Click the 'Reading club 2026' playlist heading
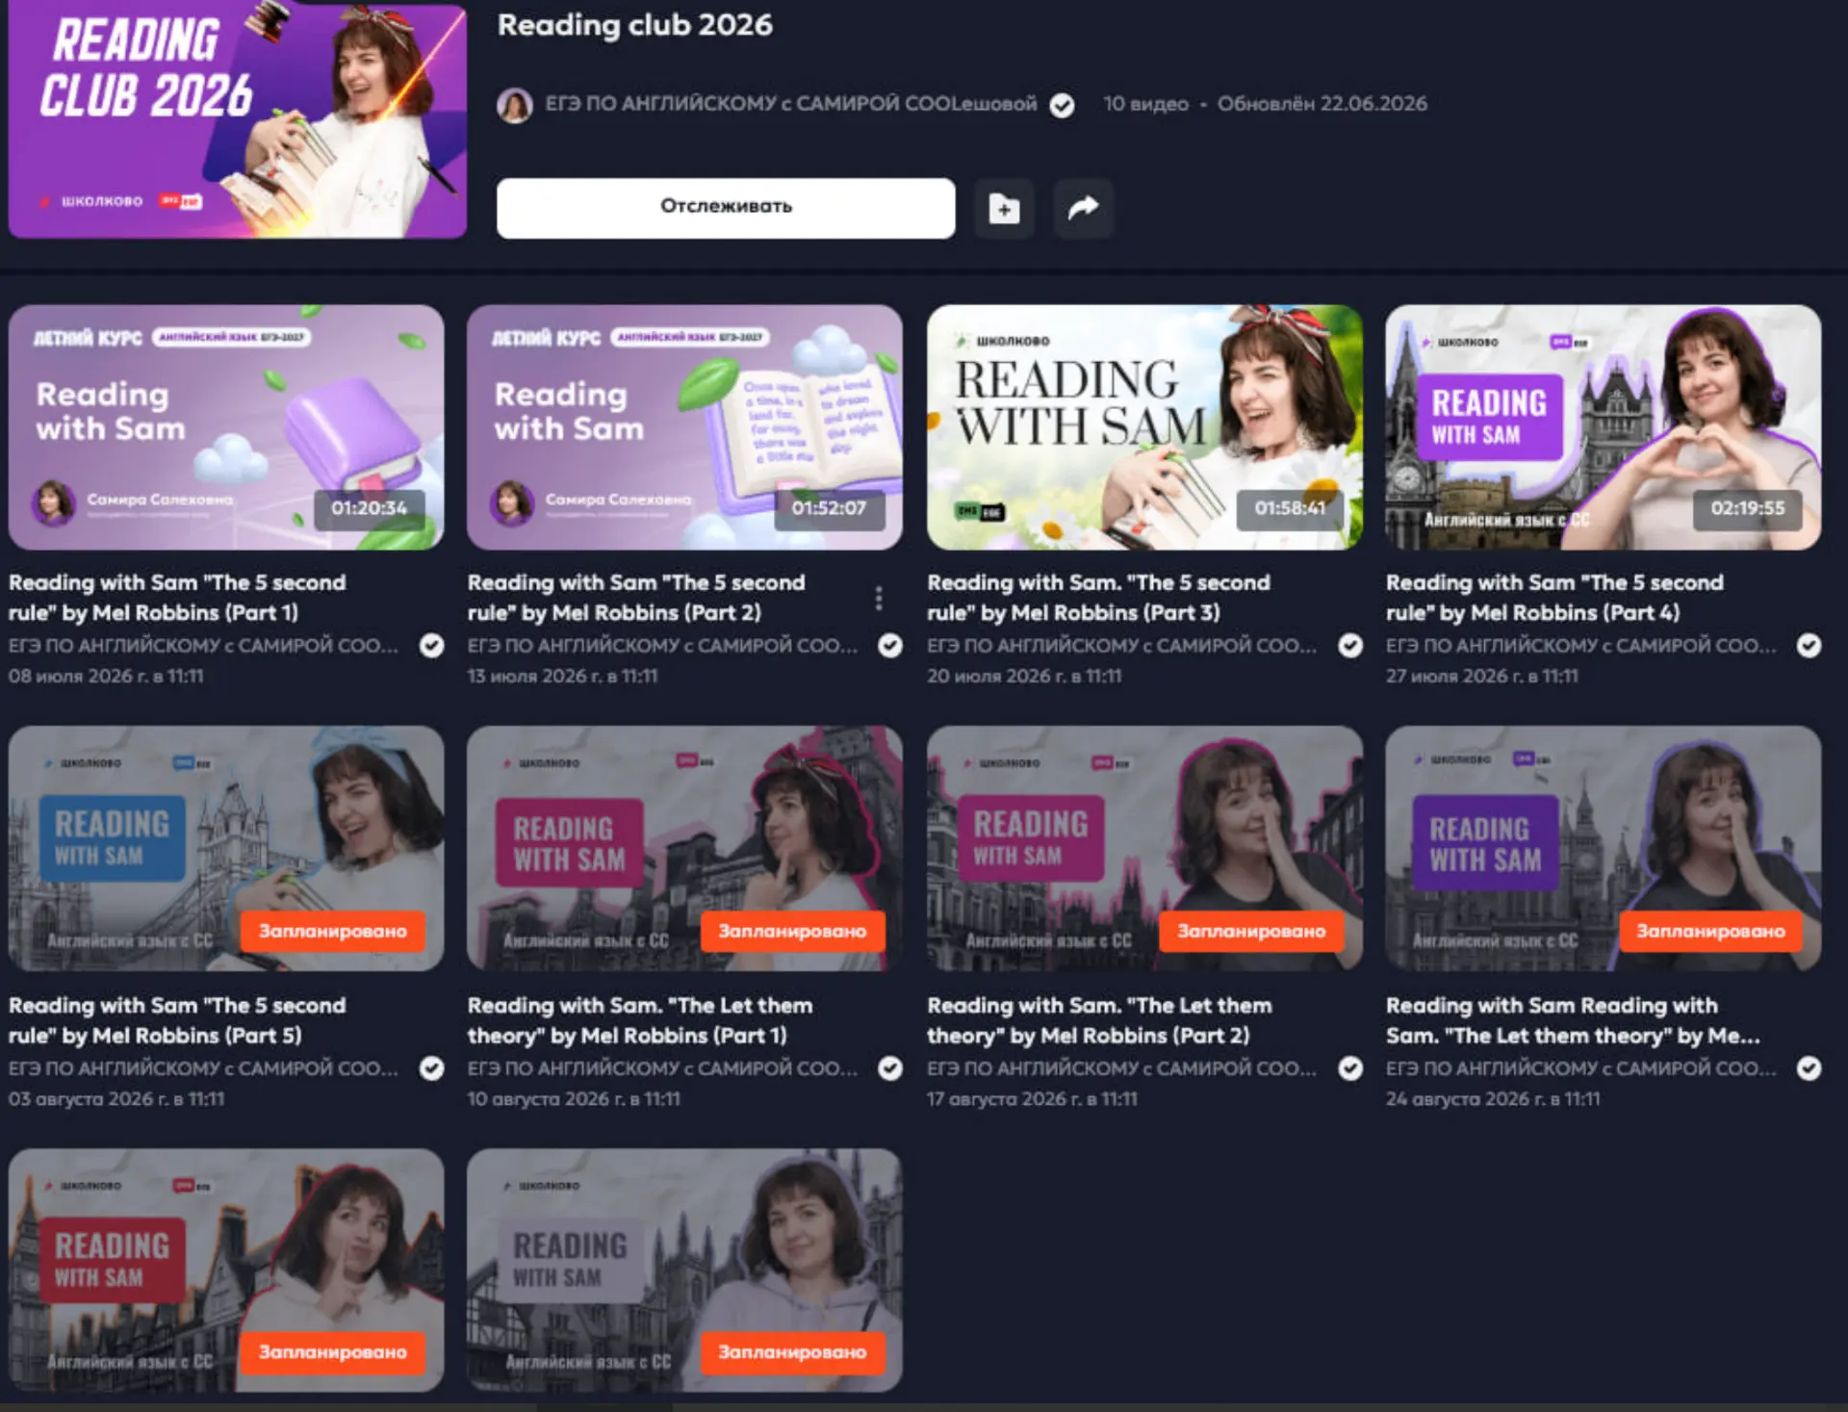Viewport: 1848px width, 1412px height. [x=634, y=25]
